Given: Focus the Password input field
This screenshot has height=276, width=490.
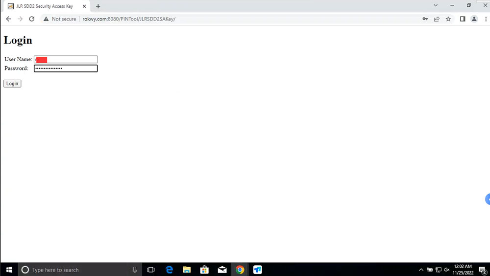Looking at the screenshot, I should [66, 69].
